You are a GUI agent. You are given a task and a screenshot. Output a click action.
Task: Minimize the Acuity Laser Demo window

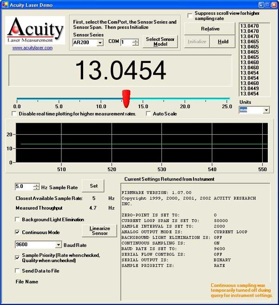(x=261, y=5)
